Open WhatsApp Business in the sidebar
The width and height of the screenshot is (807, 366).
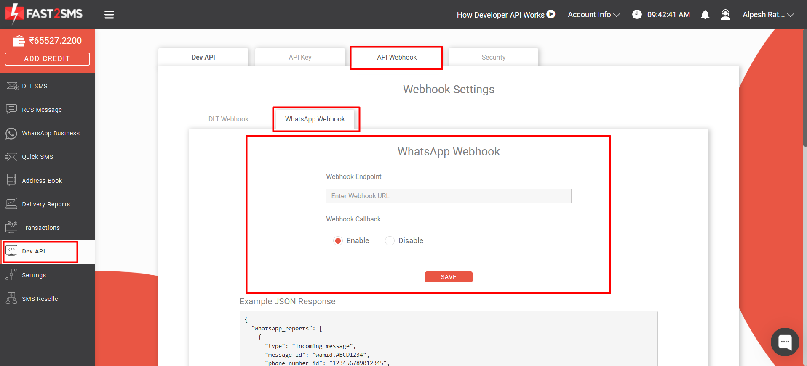(x=47, y=133)
